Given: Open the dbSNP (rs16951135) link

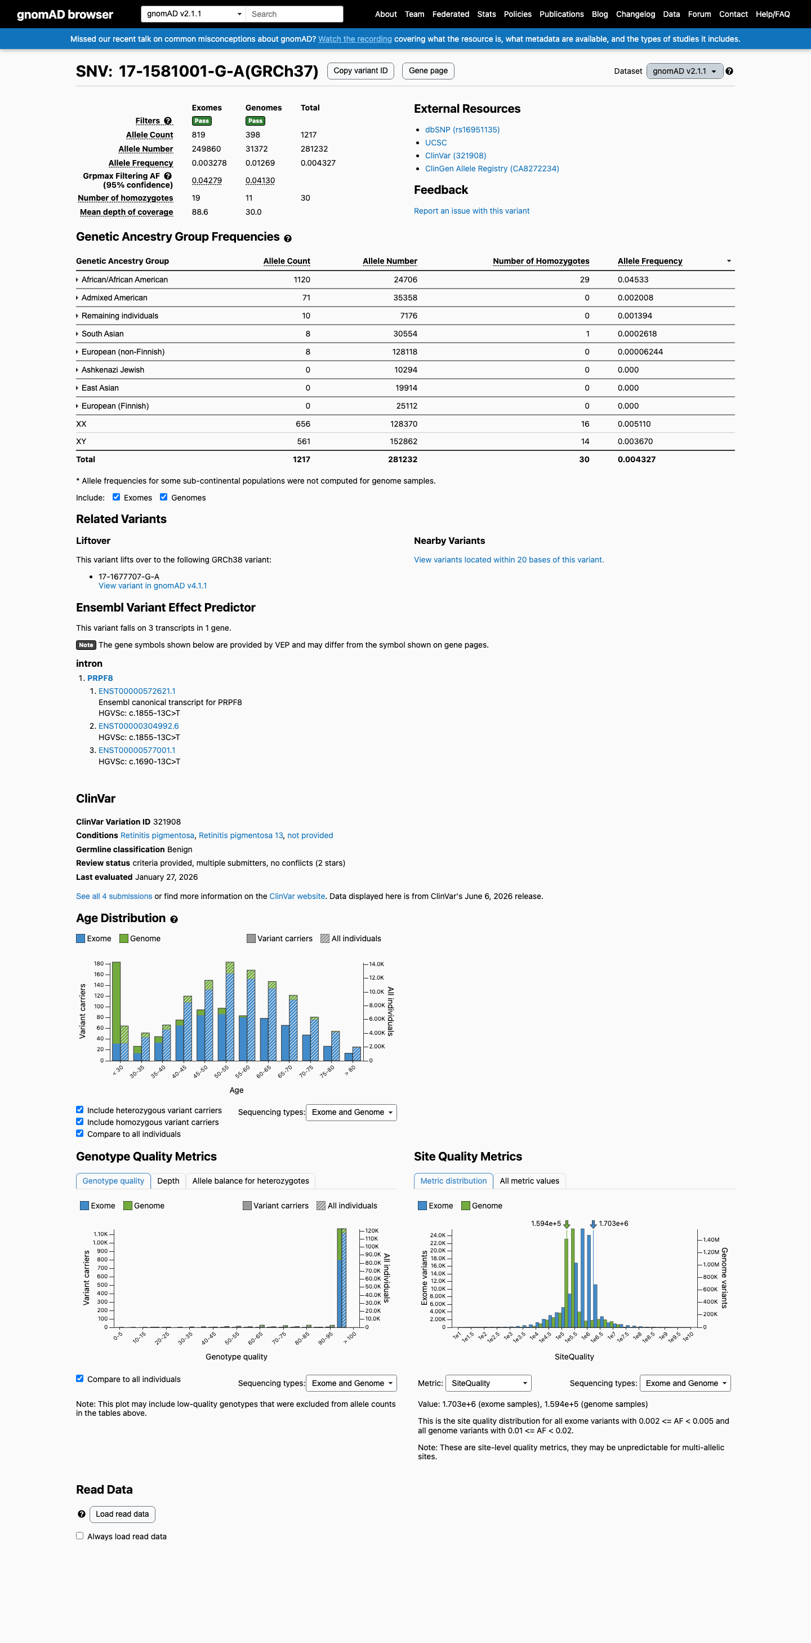Looking at the screenshot, I should [462, 130].
